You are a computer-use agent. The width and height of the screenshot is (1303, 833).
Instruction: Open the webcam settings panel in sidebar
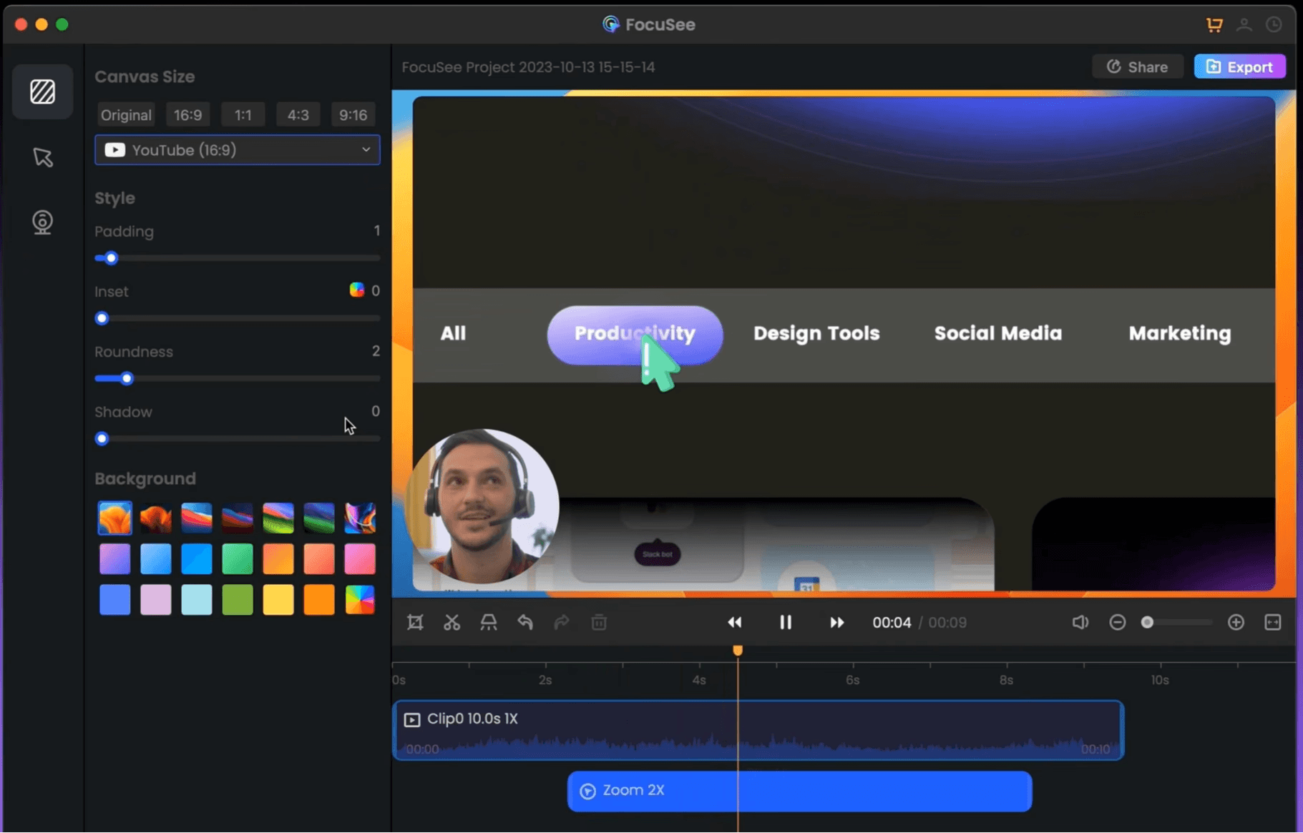[x=42, y=222]
